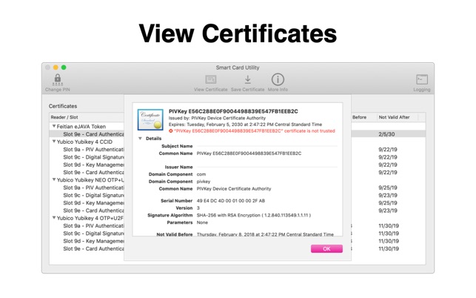Click the green zoom window button
This screenshot has height=298, width=476.
click(x=64, y=67)
